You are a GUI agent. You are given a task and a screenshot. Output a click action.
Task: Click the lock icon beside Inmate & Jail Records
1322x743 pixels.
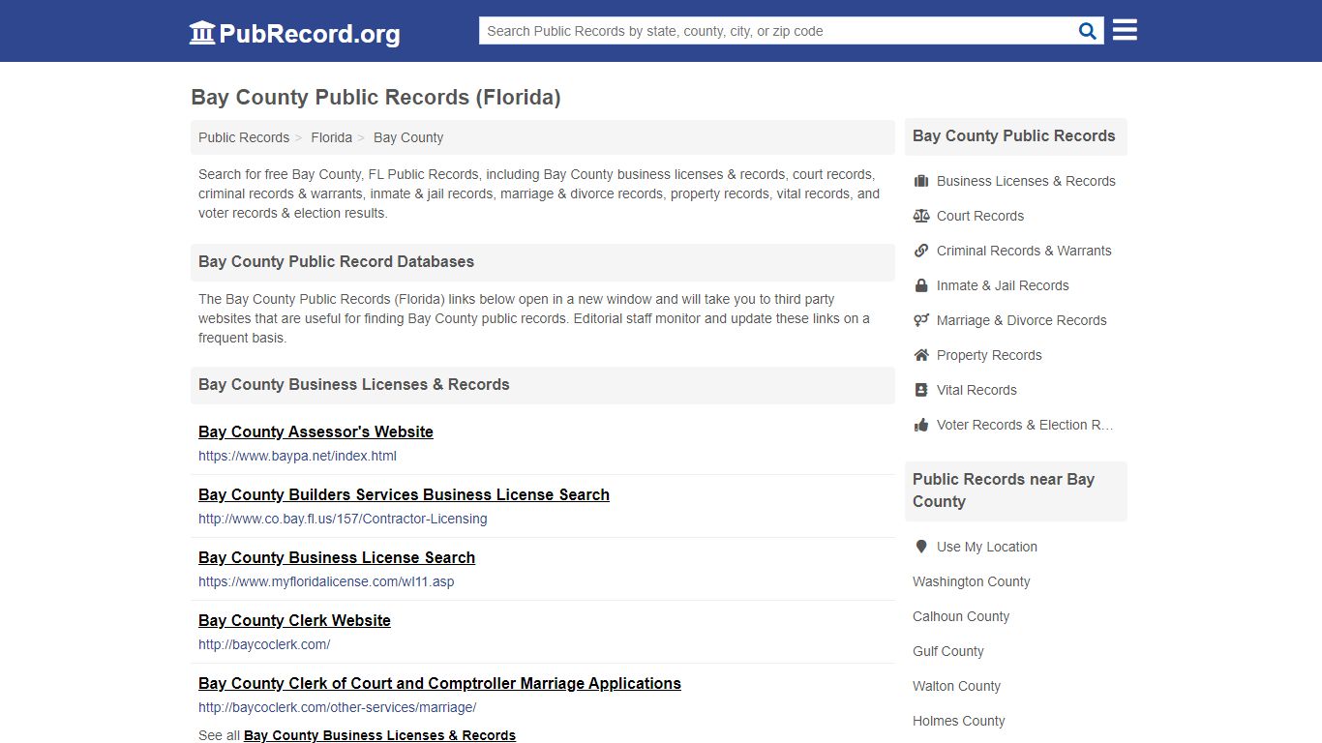point(921,285)
